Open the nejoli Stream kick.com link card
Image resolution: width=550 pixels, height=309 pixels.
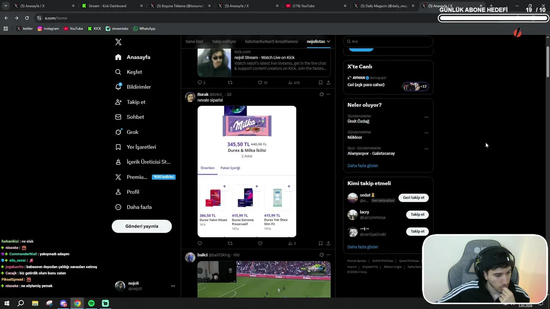point(264,62)
